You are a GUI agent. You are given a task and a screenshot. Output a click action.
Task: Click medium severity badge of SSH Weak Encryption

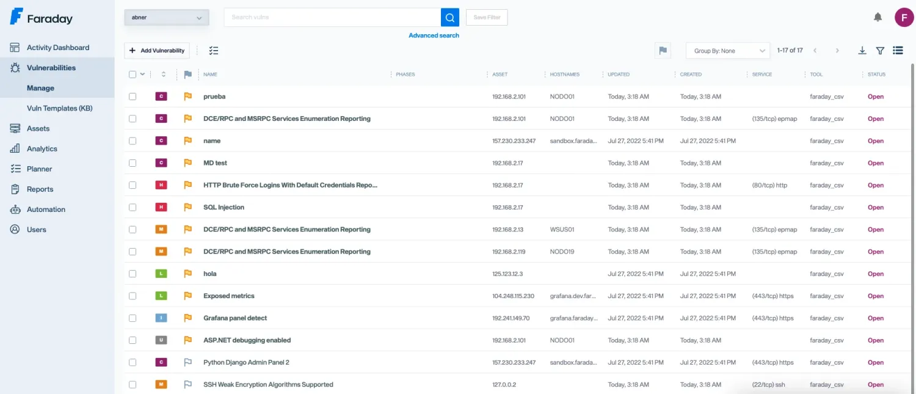(161, 385)
